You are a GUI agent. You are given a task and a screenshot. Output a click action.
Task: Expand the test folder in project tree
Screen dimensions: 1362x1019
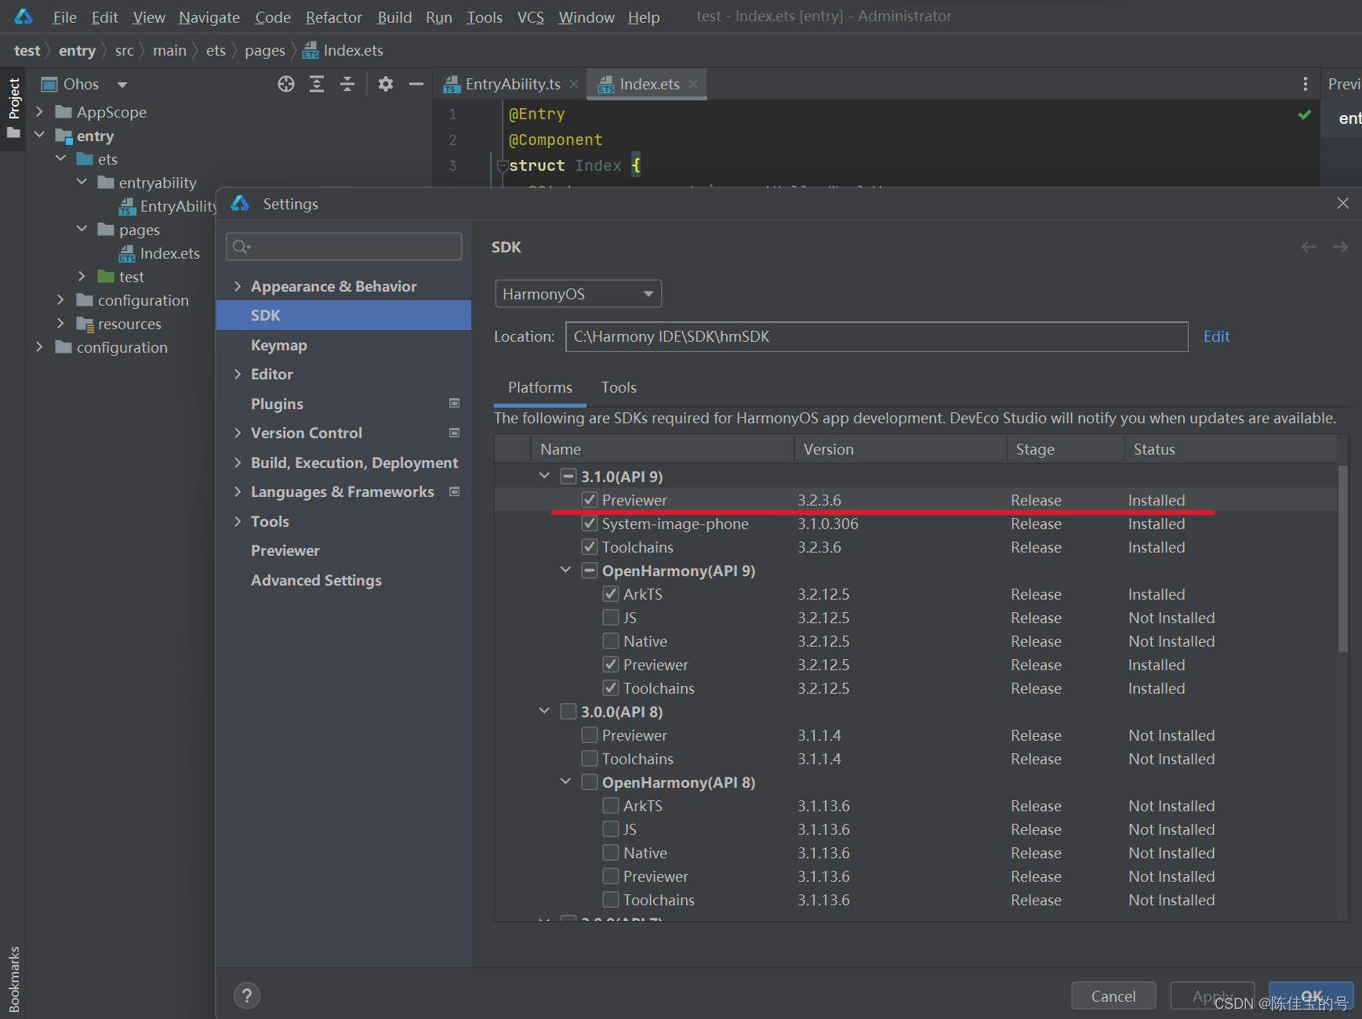(82, 277)
